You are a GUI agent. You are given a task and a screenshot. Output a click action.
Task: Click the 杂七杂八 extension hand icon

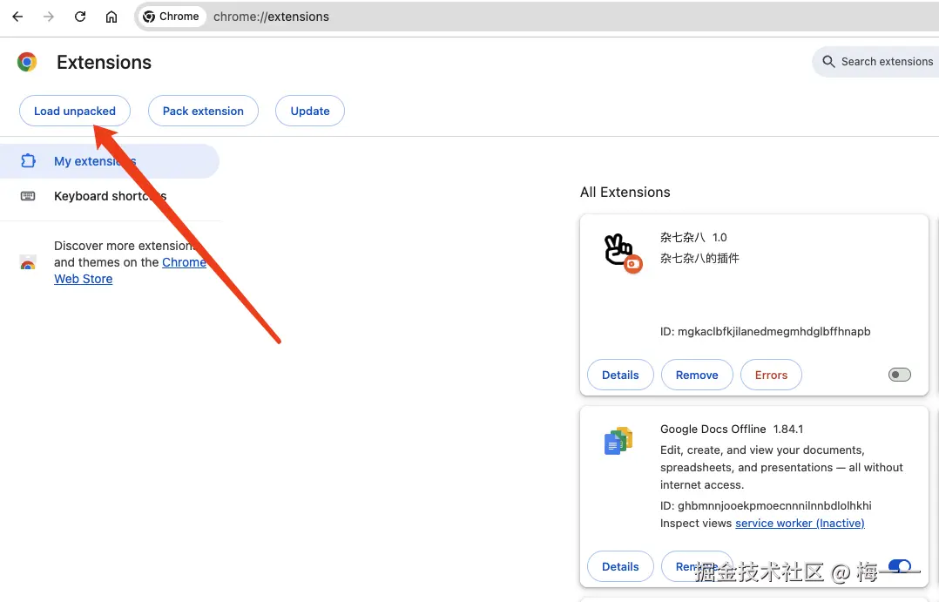pyautogui.click(x=621, y=252)
